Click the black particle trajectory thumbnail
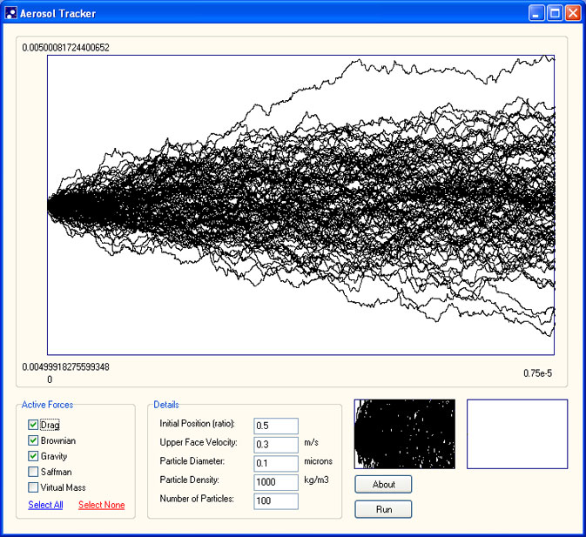This screenshot has width=586, height=537. (405, 434)
